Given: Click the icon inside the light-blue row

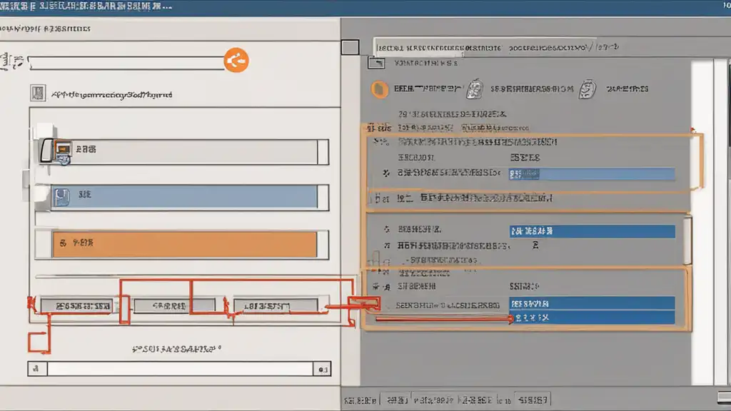Looking at the screenshot, I should click(61, 197).
